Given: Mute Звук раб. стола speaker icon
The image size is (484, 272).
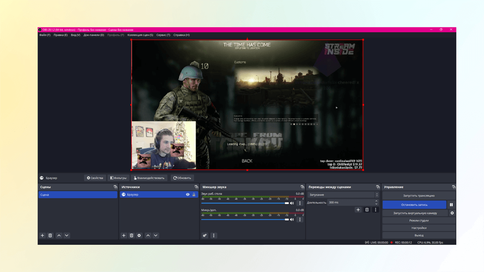Looking at the screenshot, I should click(292, 203).
